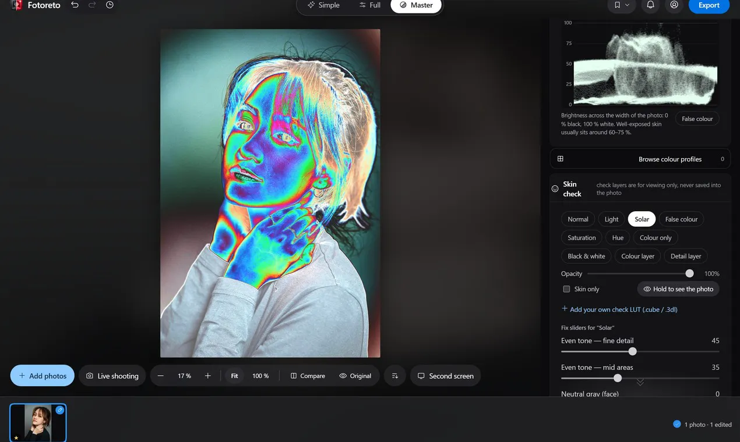This screenshot has width=740, height=442.
Task: Click the Skin check smiley icon
Action: coord(555,189)
